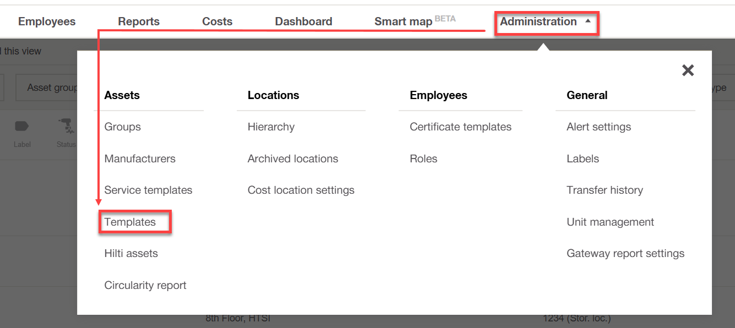Screen dimensions: 735x328
Task: Open Gateway report settings
Action: 625,254
